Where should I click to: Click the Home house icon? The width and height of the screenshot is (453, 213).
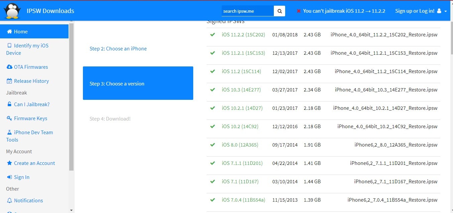pyautogui.click(x=9, y=31)
